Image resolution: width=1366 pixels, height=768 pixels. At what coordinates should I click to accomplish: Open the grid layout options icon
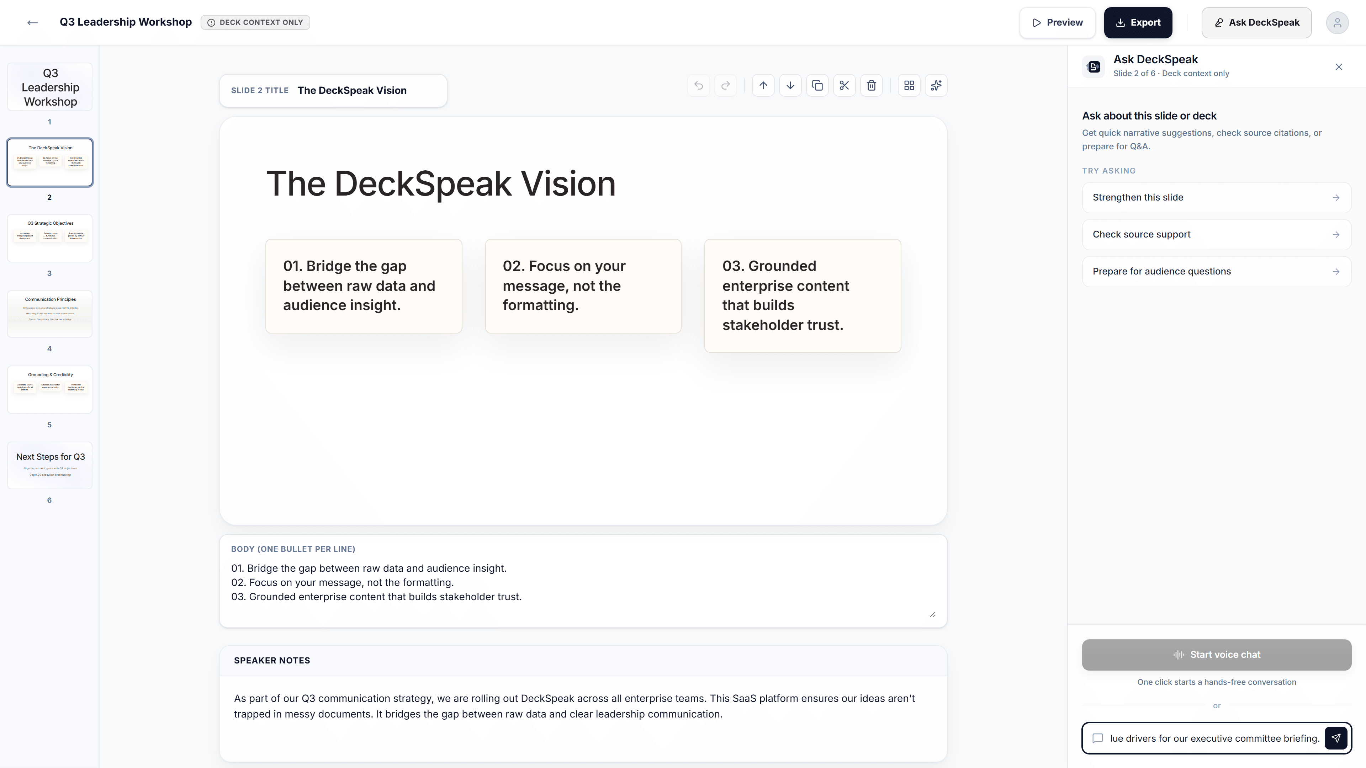[x=909, y=85]
